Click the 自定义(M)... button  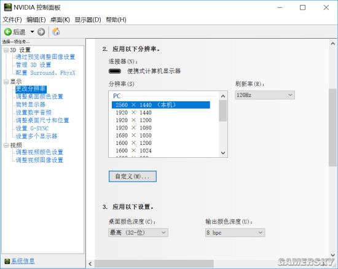[133, 176]
